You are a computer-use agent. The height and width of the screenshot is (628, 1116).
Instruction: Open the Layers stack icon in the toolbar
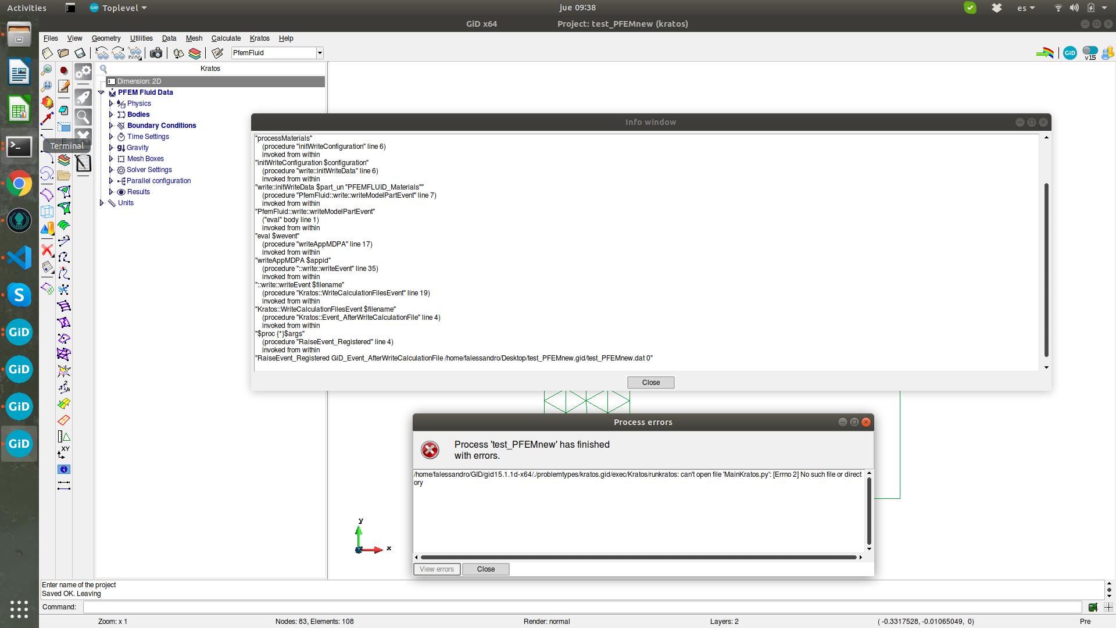point(194,53)
